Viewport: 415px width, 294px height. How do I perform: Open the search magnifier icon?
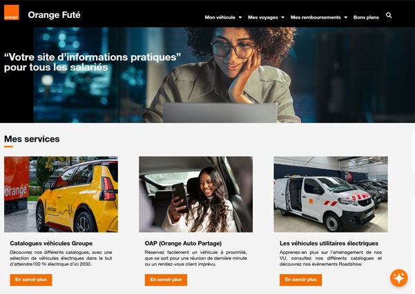pyautogui.click(x=389, y=15)
